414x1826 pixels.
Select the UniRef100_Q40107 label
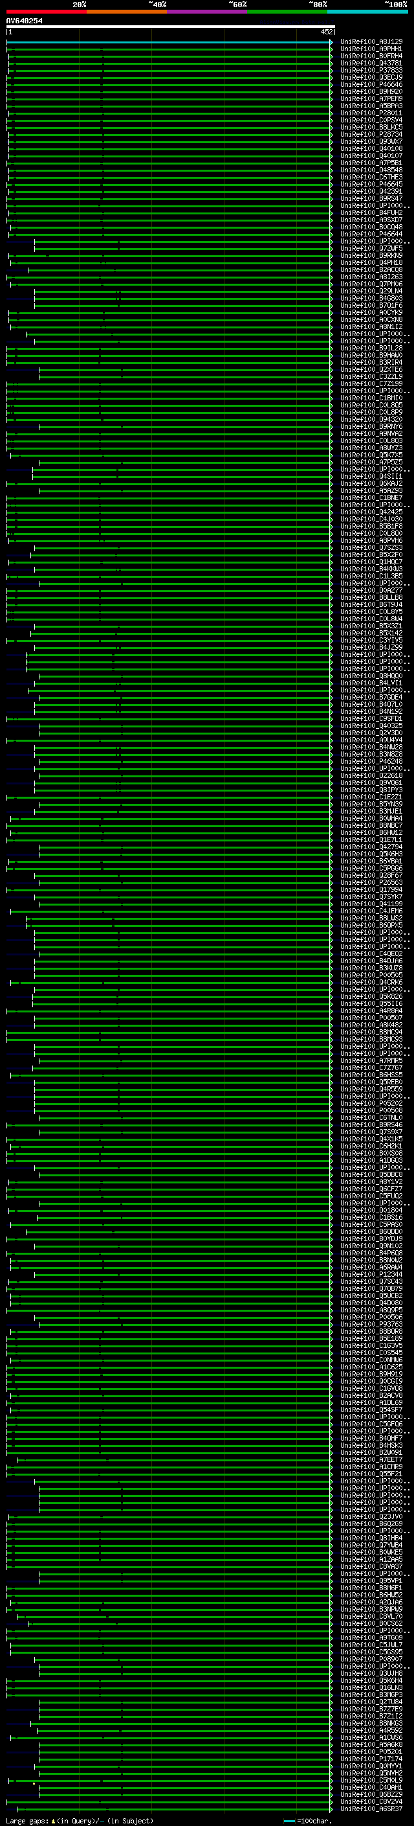(x=371, y=156)
